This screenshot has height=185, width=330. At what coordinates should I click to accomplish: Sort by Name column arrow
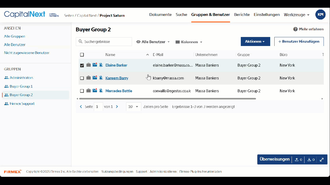click(x=147, y=55)
